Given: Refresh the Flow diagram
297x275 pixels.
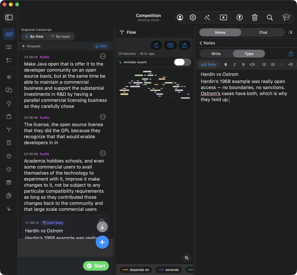Looking at the screenshot, I should (156, 45).
